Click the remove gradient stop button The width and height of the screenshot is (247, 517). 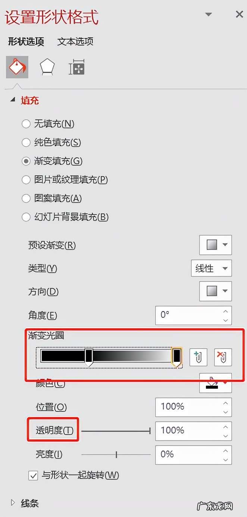[223, 357]
